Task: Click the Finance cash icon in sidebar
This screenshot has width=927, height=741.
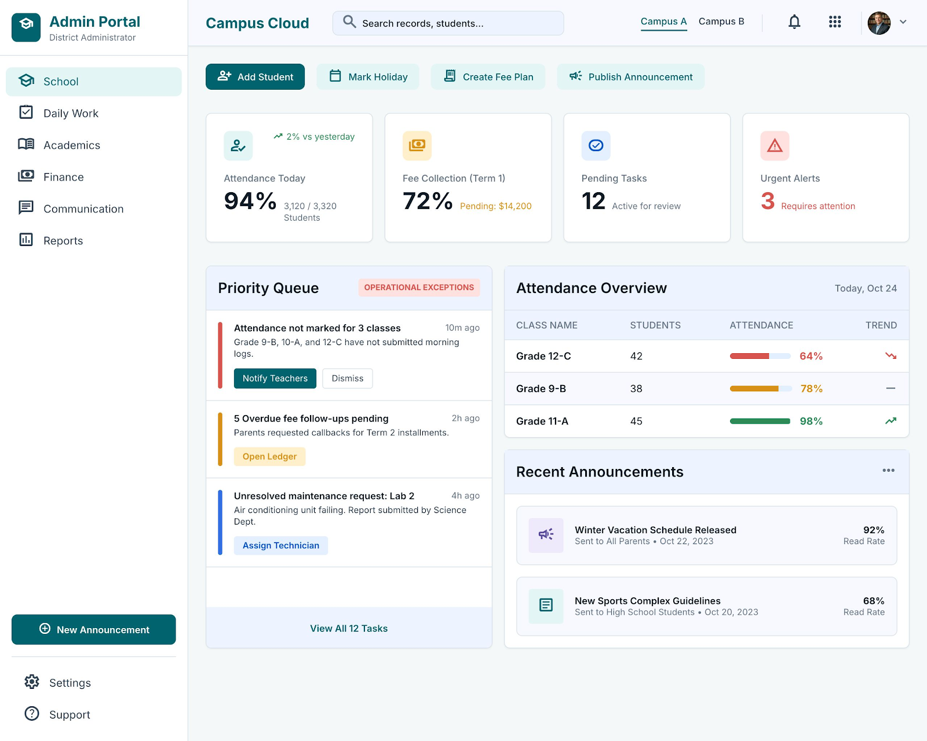Action: [x=26, y=176]
